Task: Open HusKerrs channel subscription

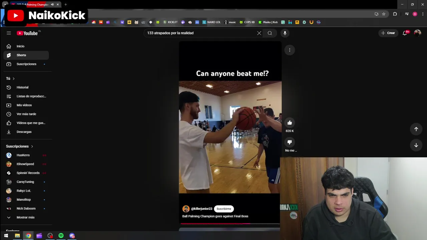Action: point(26,155)
